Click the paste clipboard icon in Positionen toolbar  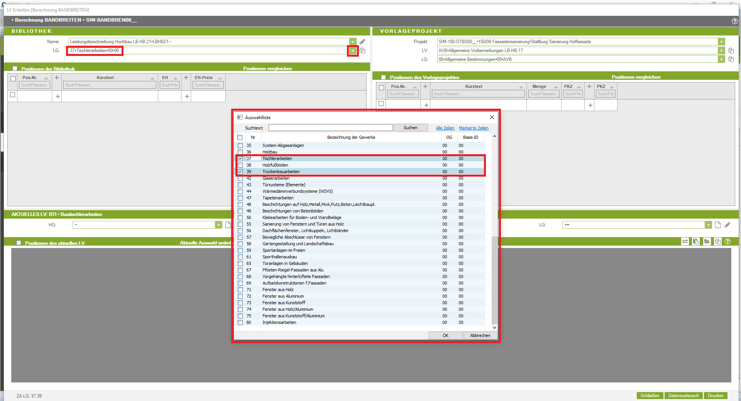[x=695, y=241]
